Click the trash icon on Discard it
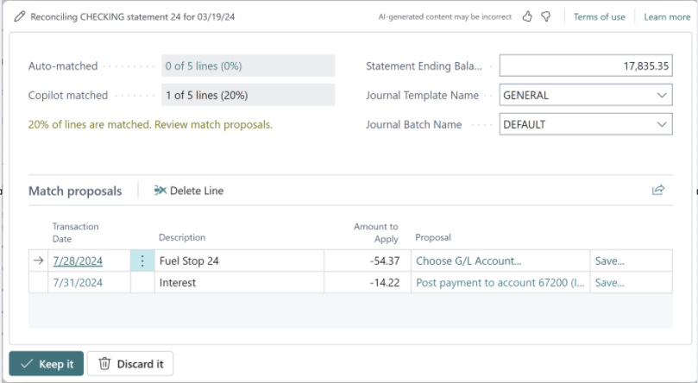698x383 pixels. [104, 364]
